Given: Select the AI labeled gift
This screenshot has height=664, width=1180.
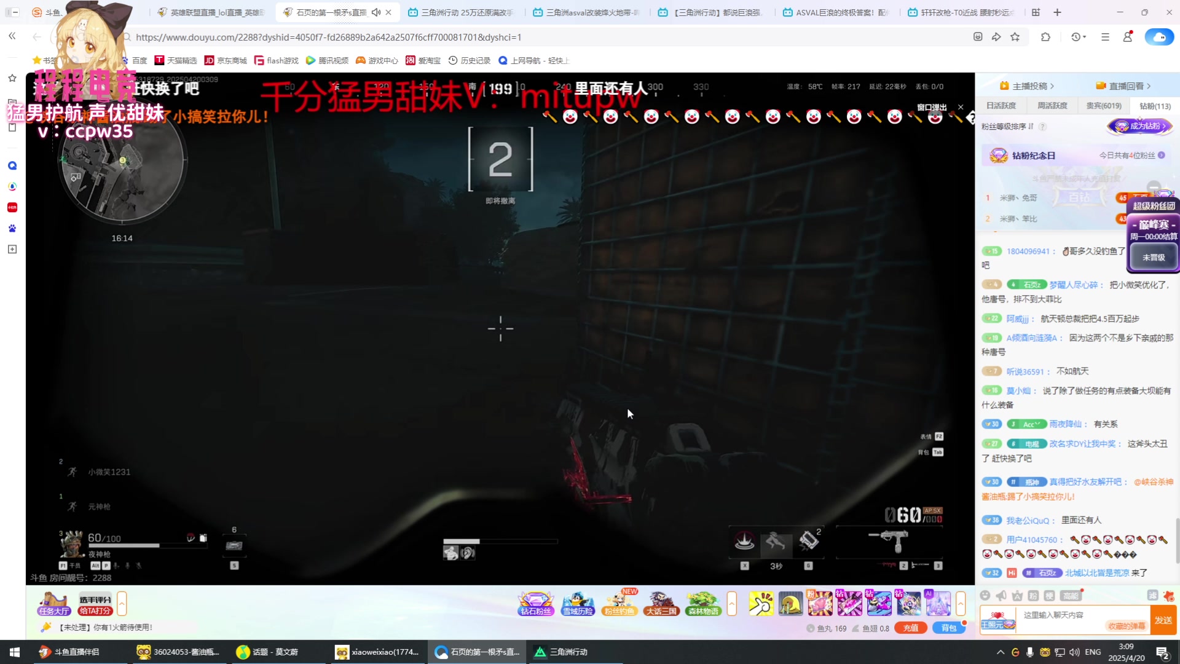Looking at the screenshot, I should tap(938, 604).
